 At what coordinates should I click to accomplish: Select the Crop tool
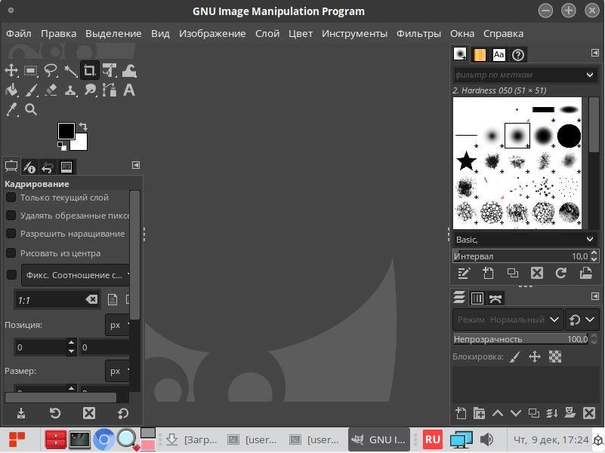(90, 71)
